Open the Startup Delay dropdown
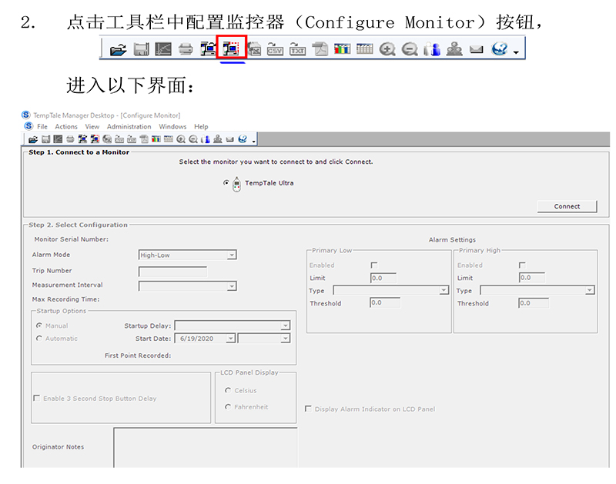This screenshot has width=616, height=484. (x=286, y=326)
